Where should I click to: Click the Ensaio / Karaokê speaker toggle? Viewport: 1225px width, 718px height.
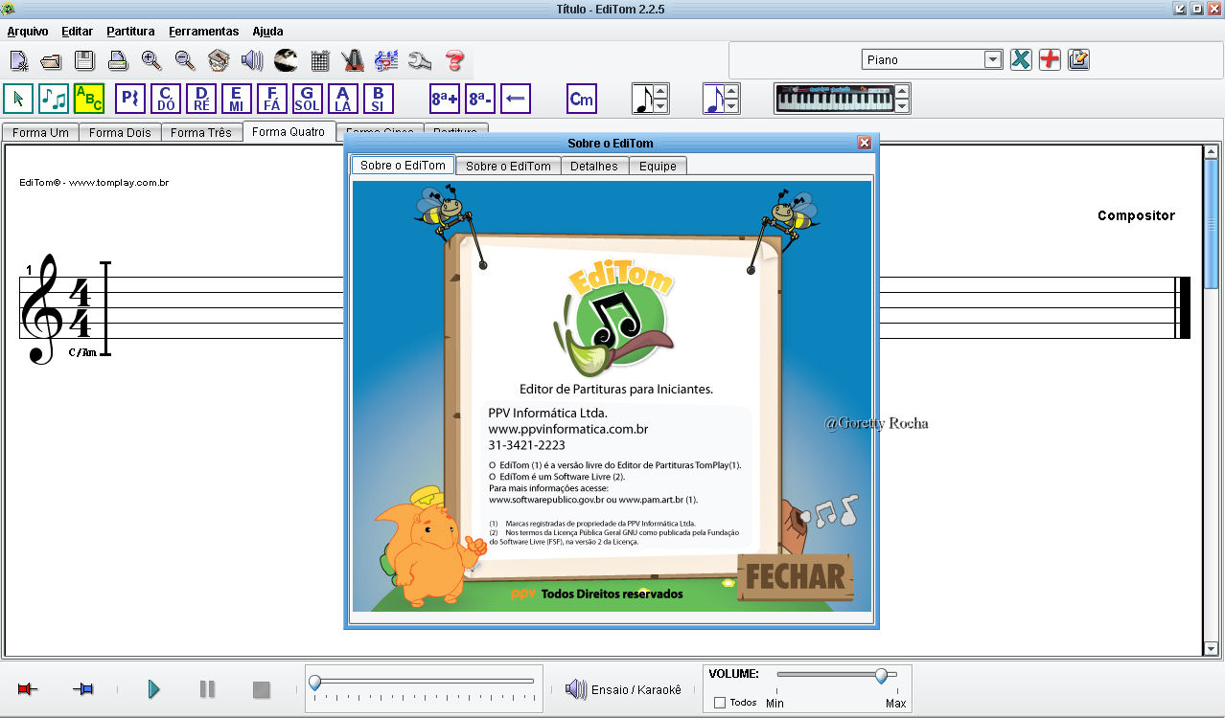coord(575,688)
